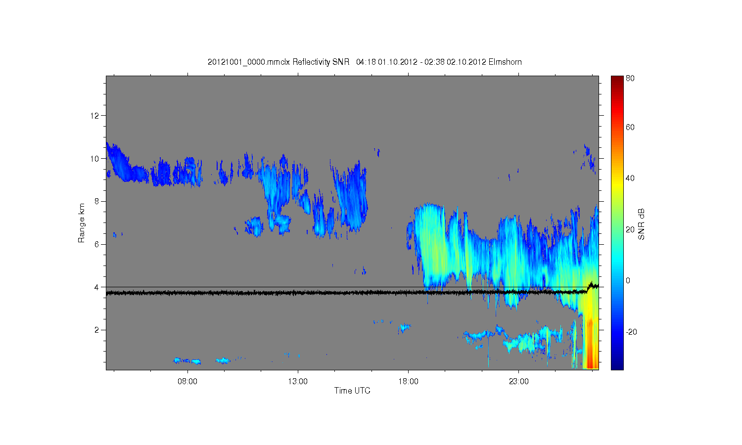The image size is (742, 445).
Task: Click the dark blue bottom of colorbar
Action: coord(617,364)
